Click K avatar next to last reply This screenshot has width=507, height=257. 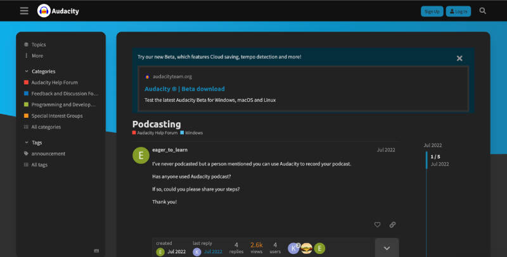[197, 252]
